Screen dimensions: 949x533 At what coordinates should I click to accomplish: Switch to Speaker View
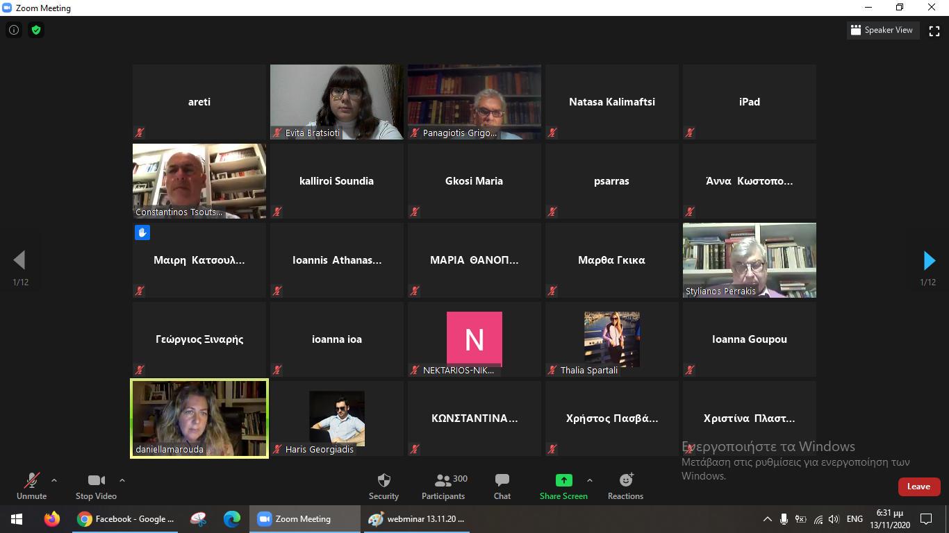pyautogui.click(x=881, y=31)
